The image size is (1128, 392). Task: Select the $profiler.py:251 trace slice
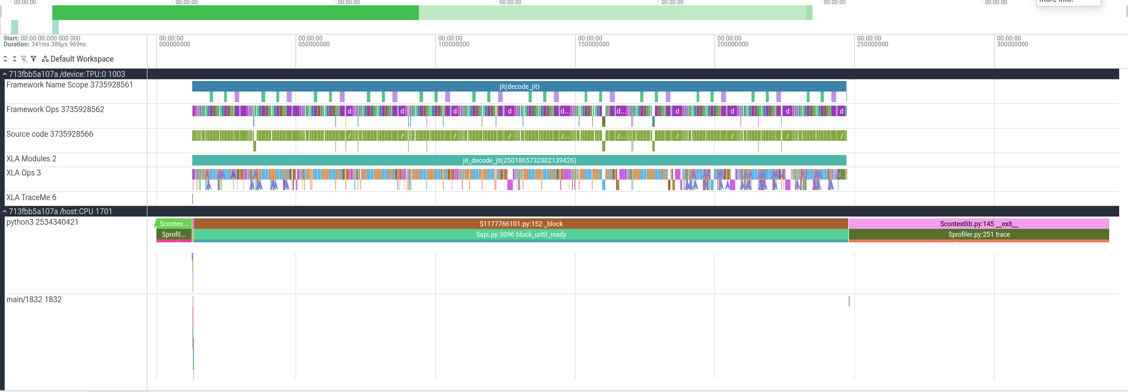979,234
